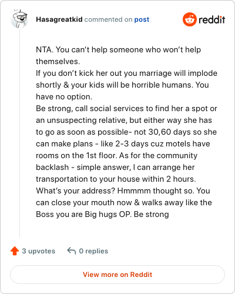Click the "Big hugs OP. Be strong" line

click(127, 215)
